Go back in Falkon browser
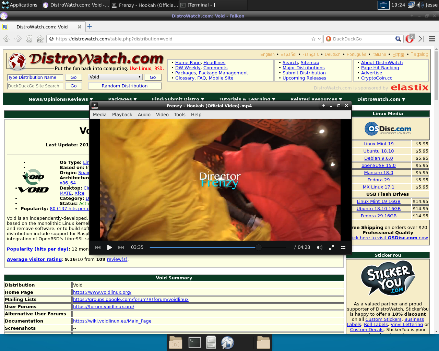 click(x=7, y=39)
